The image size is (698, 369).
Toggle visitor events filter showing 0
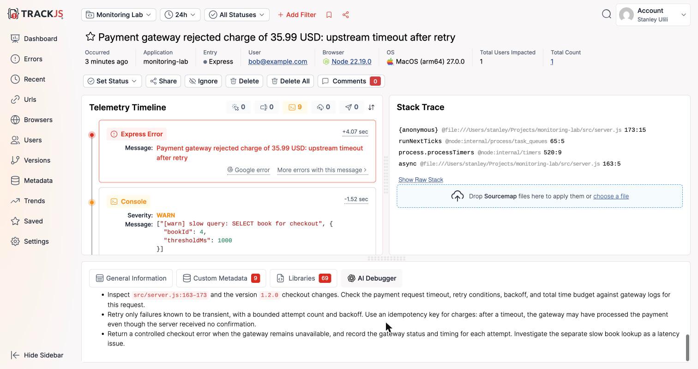coord(267,107)
